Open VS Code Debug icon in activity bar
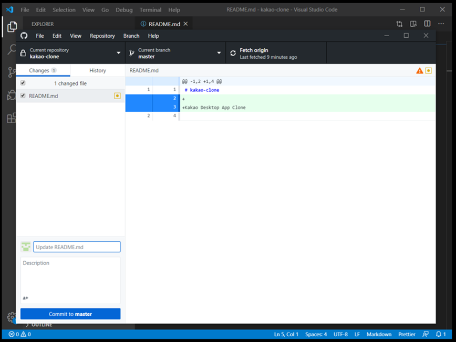 point(12,95)
